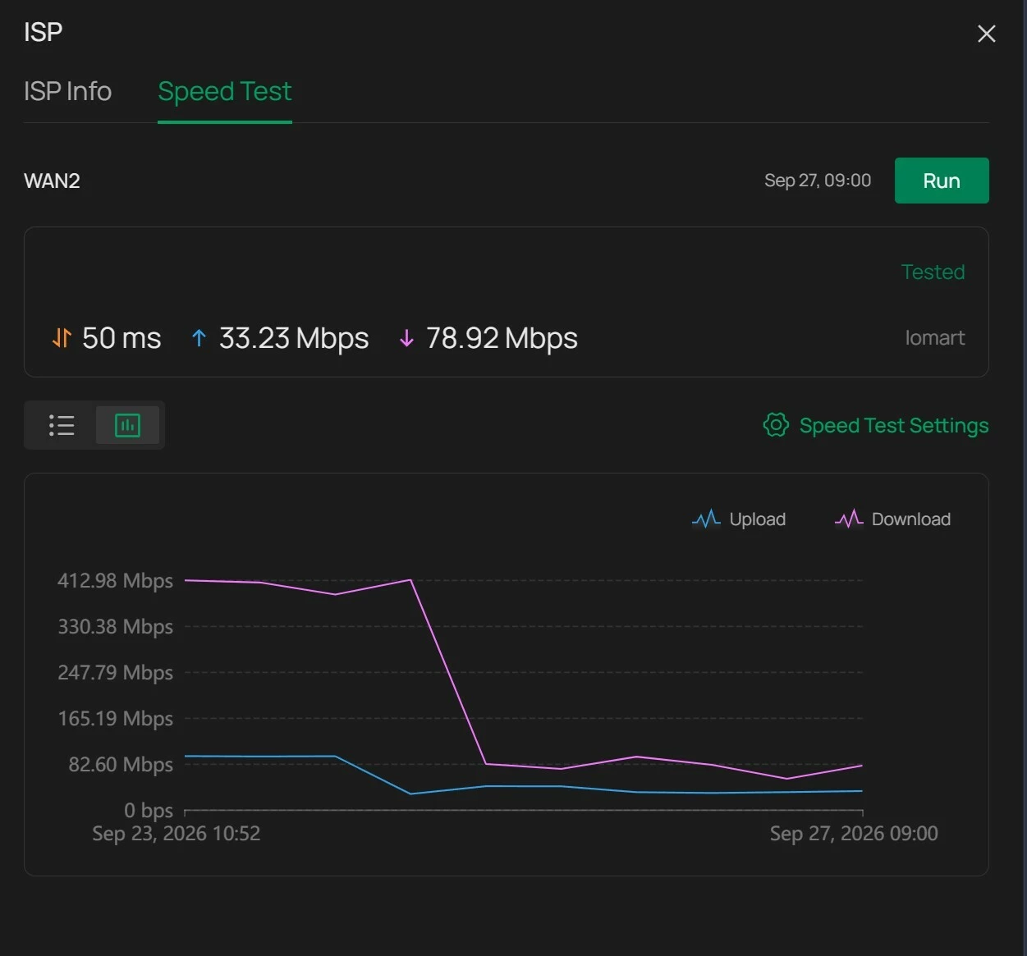Close the ISP panel

pyautogui.click(x=986, y=34)
